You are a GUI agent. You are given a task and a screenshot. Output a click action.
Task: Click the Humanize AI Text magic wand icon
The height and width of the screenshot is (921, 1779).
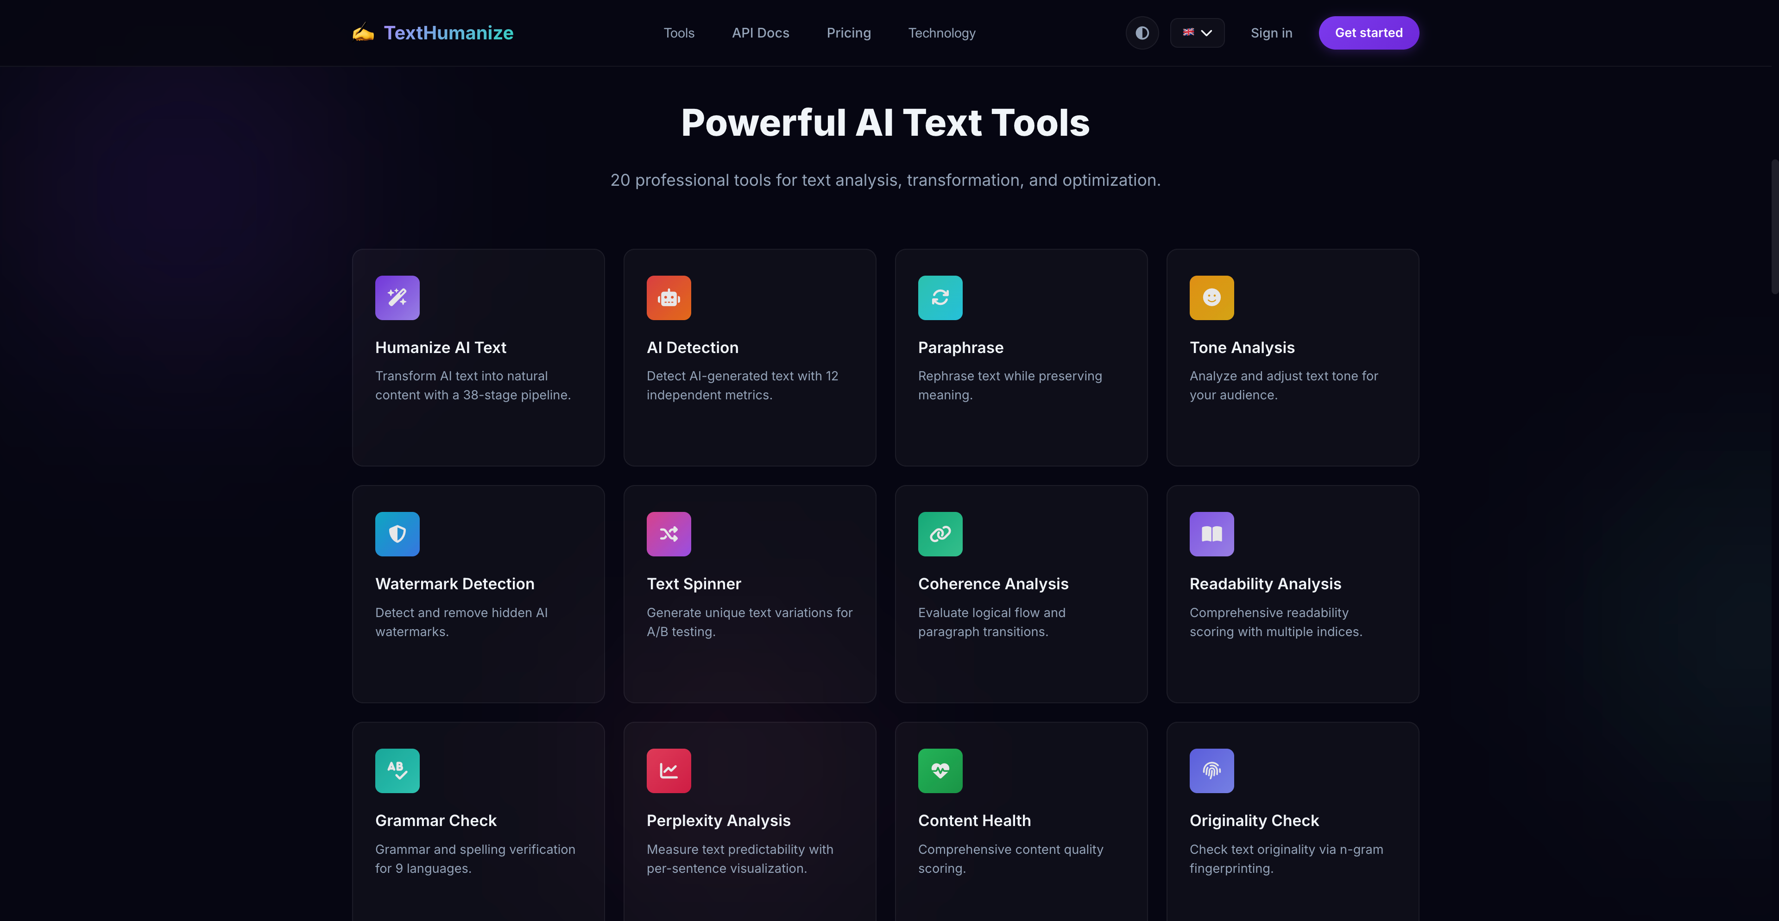(x=397, y=297)
